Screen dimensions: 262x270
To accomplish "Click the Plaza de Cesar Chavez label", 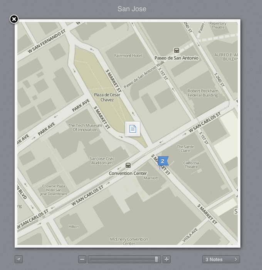I will 107,97.
